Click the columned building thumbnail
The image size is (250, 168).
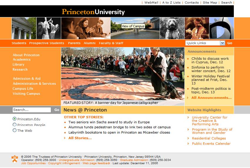pyautogui.click(x=24, y=28)
